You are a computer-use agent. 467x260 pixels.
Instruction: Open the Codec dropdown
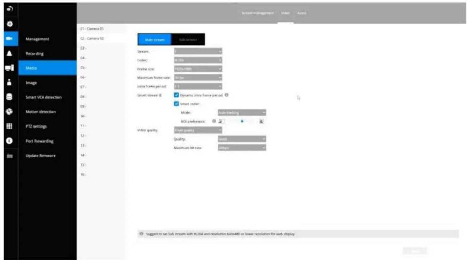[x=198, y=60]
